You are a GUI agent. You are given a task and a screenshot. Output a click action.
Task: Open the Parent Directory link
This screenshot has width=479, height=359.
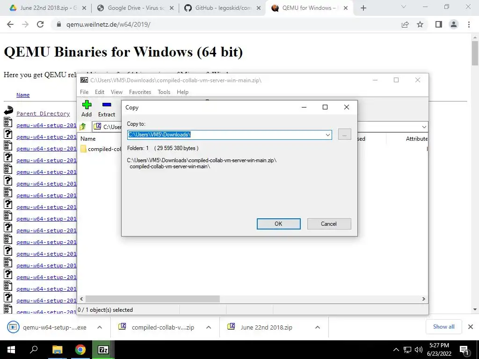point(43,114)
